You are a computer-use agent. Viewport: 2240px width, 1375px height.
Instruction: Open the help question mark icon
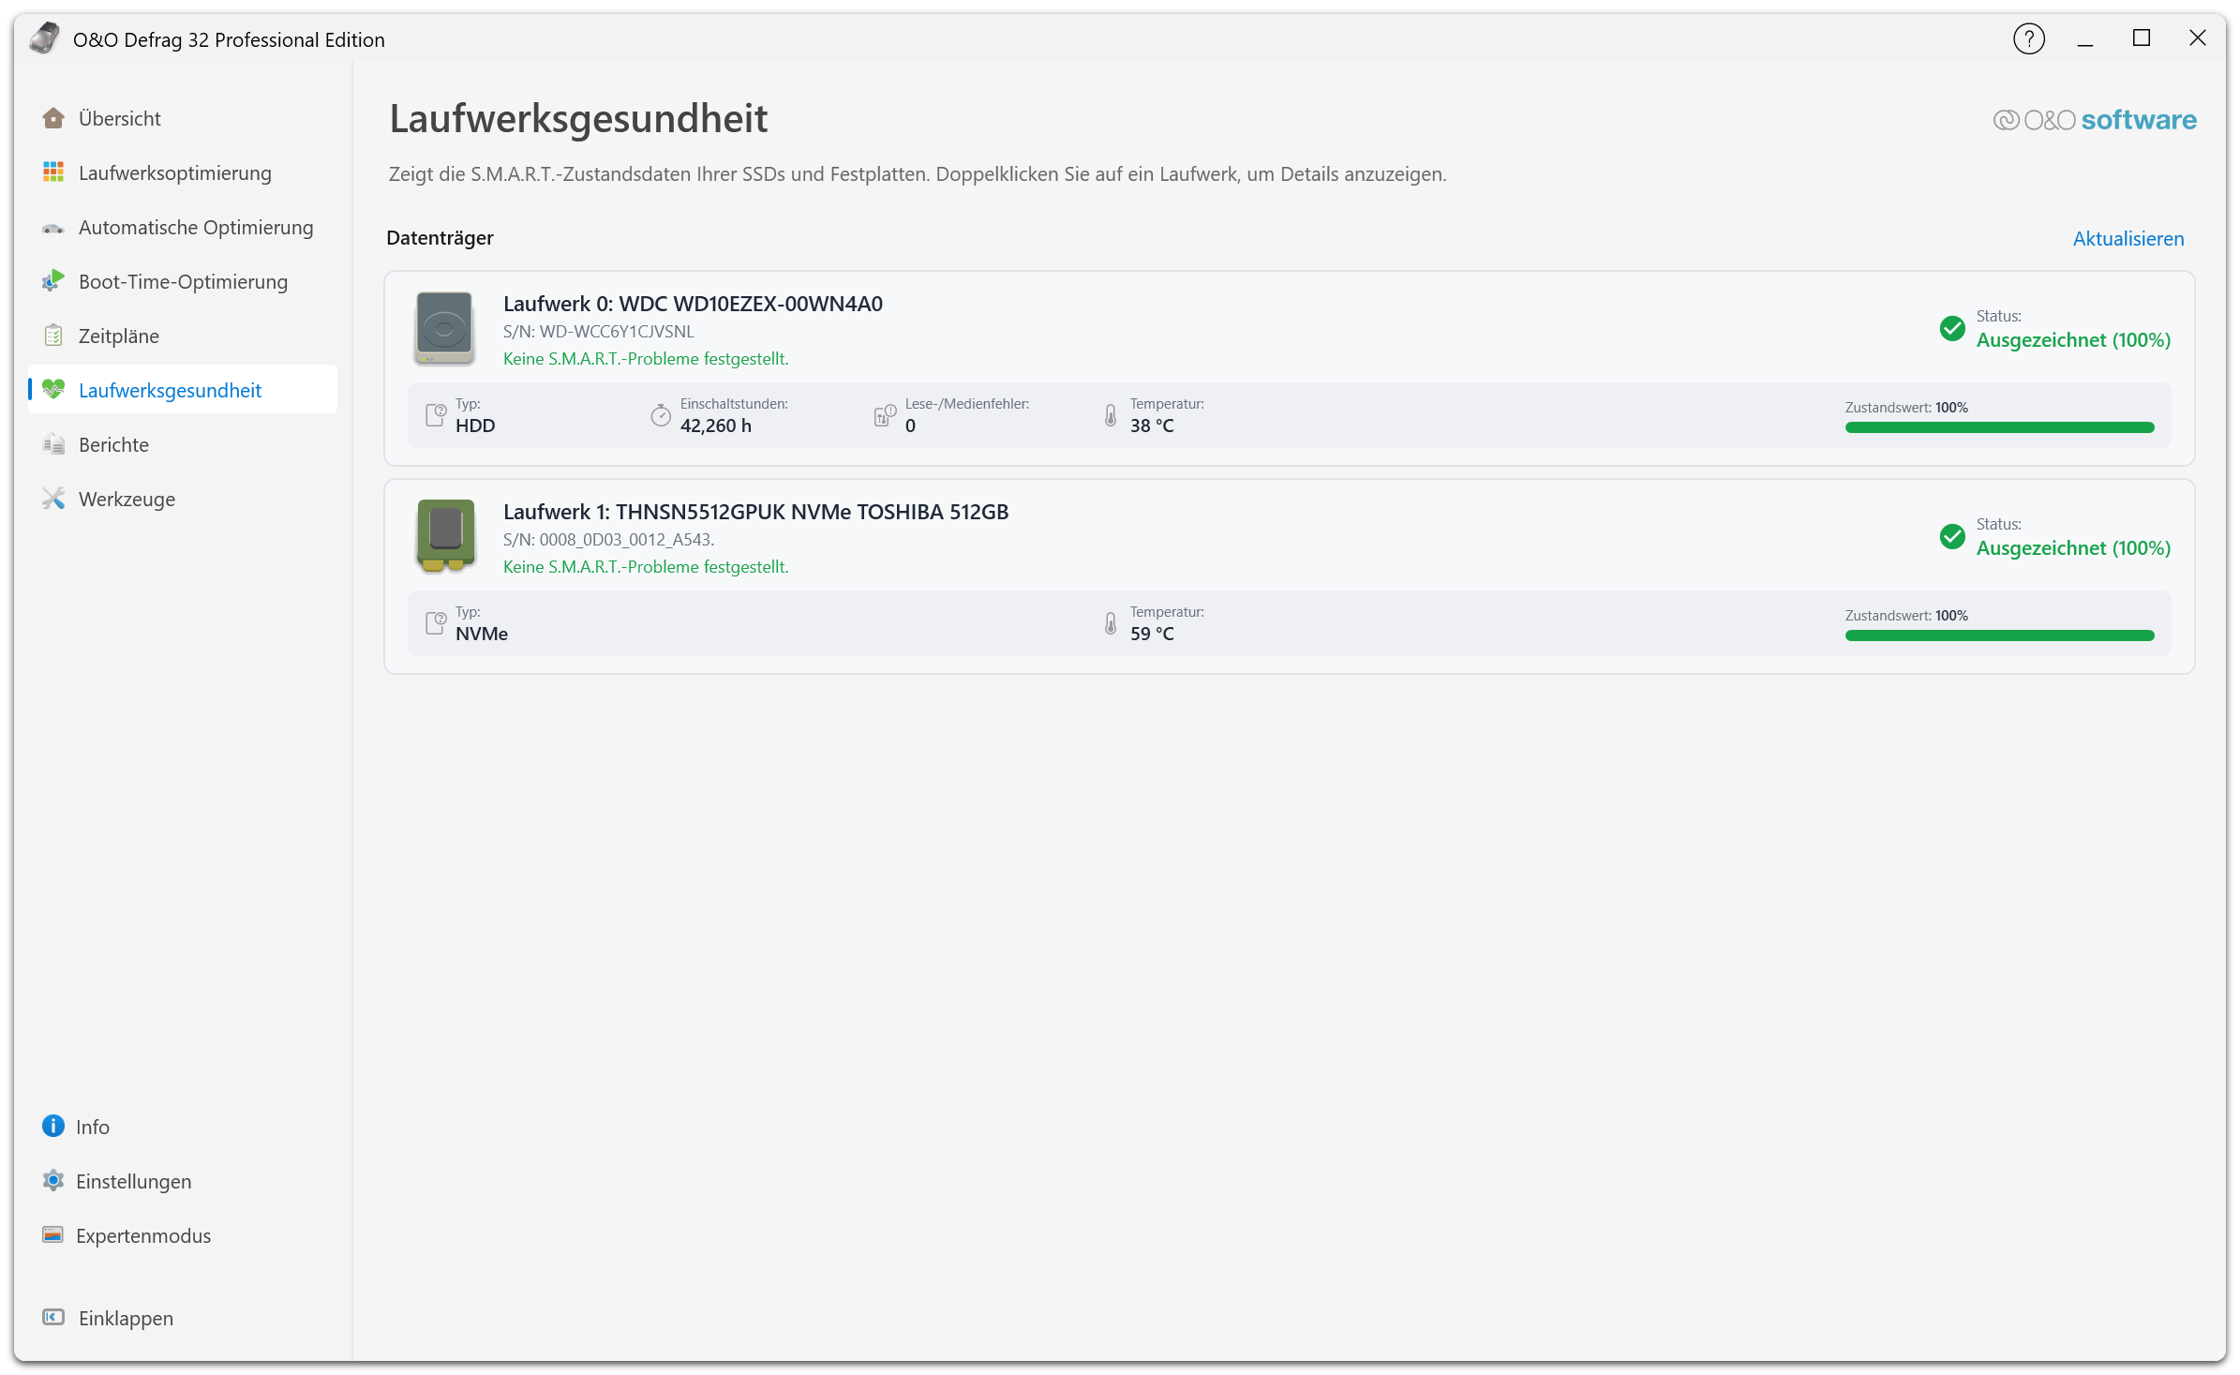(2028, 39)
